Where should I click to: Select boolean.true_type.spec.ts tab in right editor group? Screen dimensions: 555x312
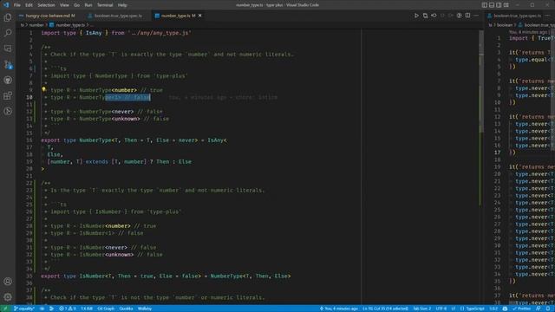(x=514, y=16)
